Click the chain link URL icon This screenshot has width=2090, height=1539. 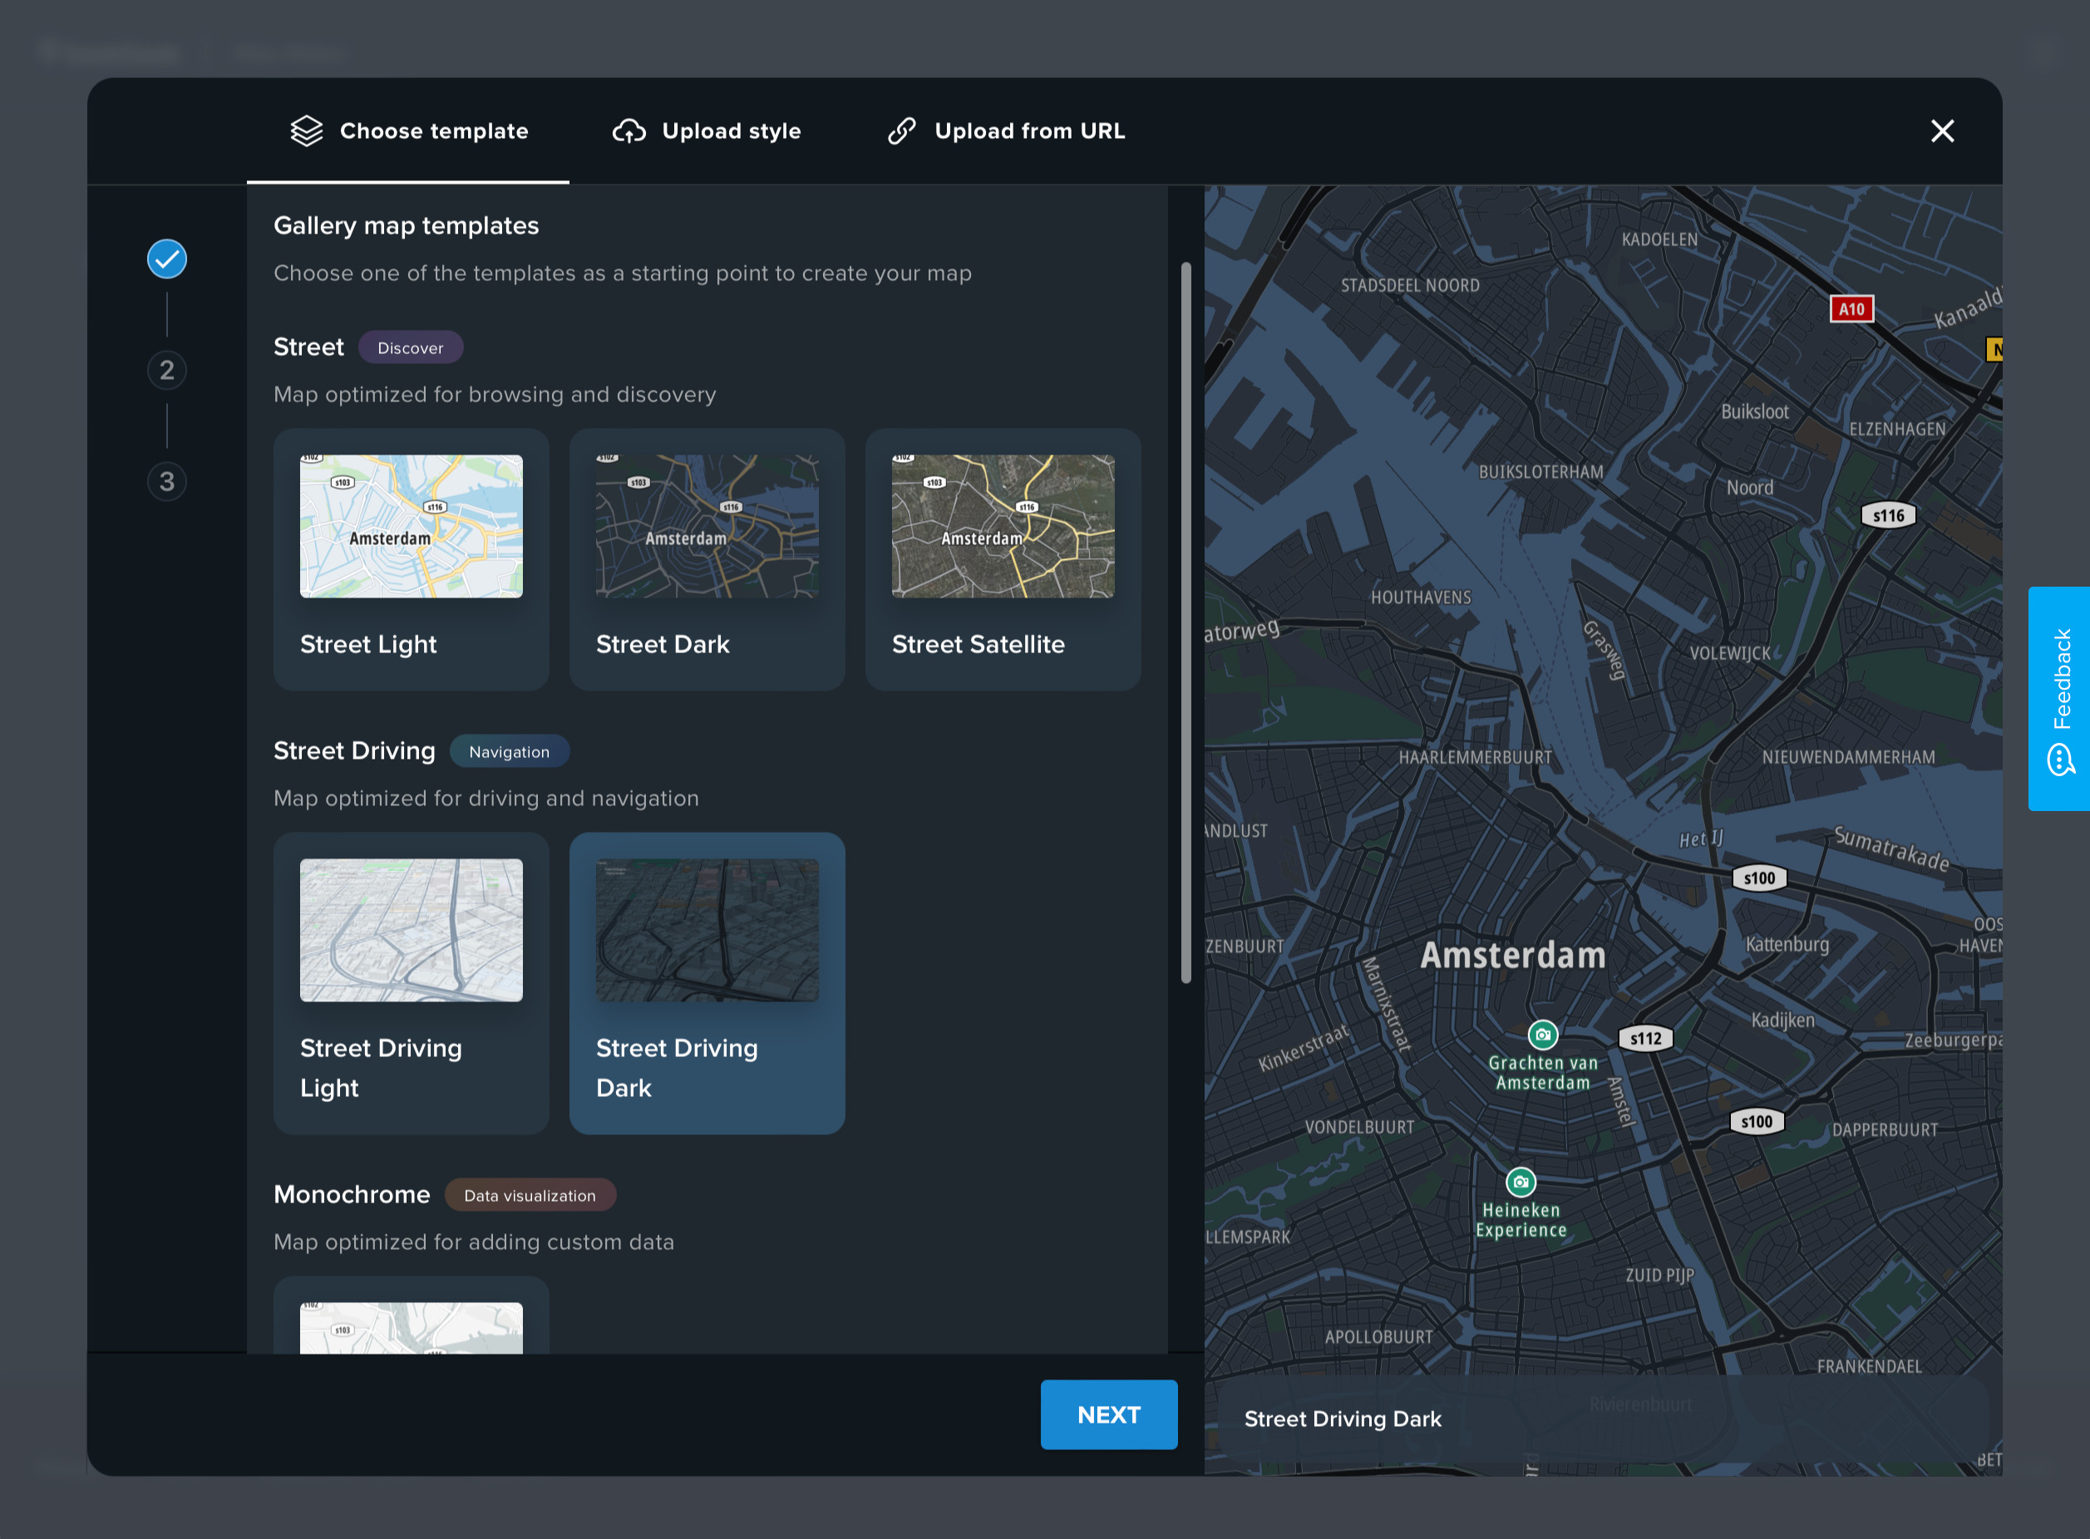tap(901, 131)
